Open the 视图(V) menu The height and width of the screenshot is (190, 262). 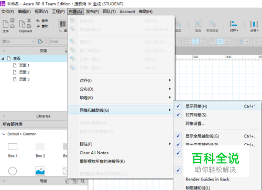pos(41,12)
